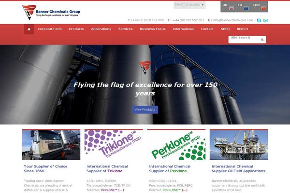Viewport: 290px width, 193px height.
Task: Open the International menu
Action: pyautogui.click(x=183, y=29)
